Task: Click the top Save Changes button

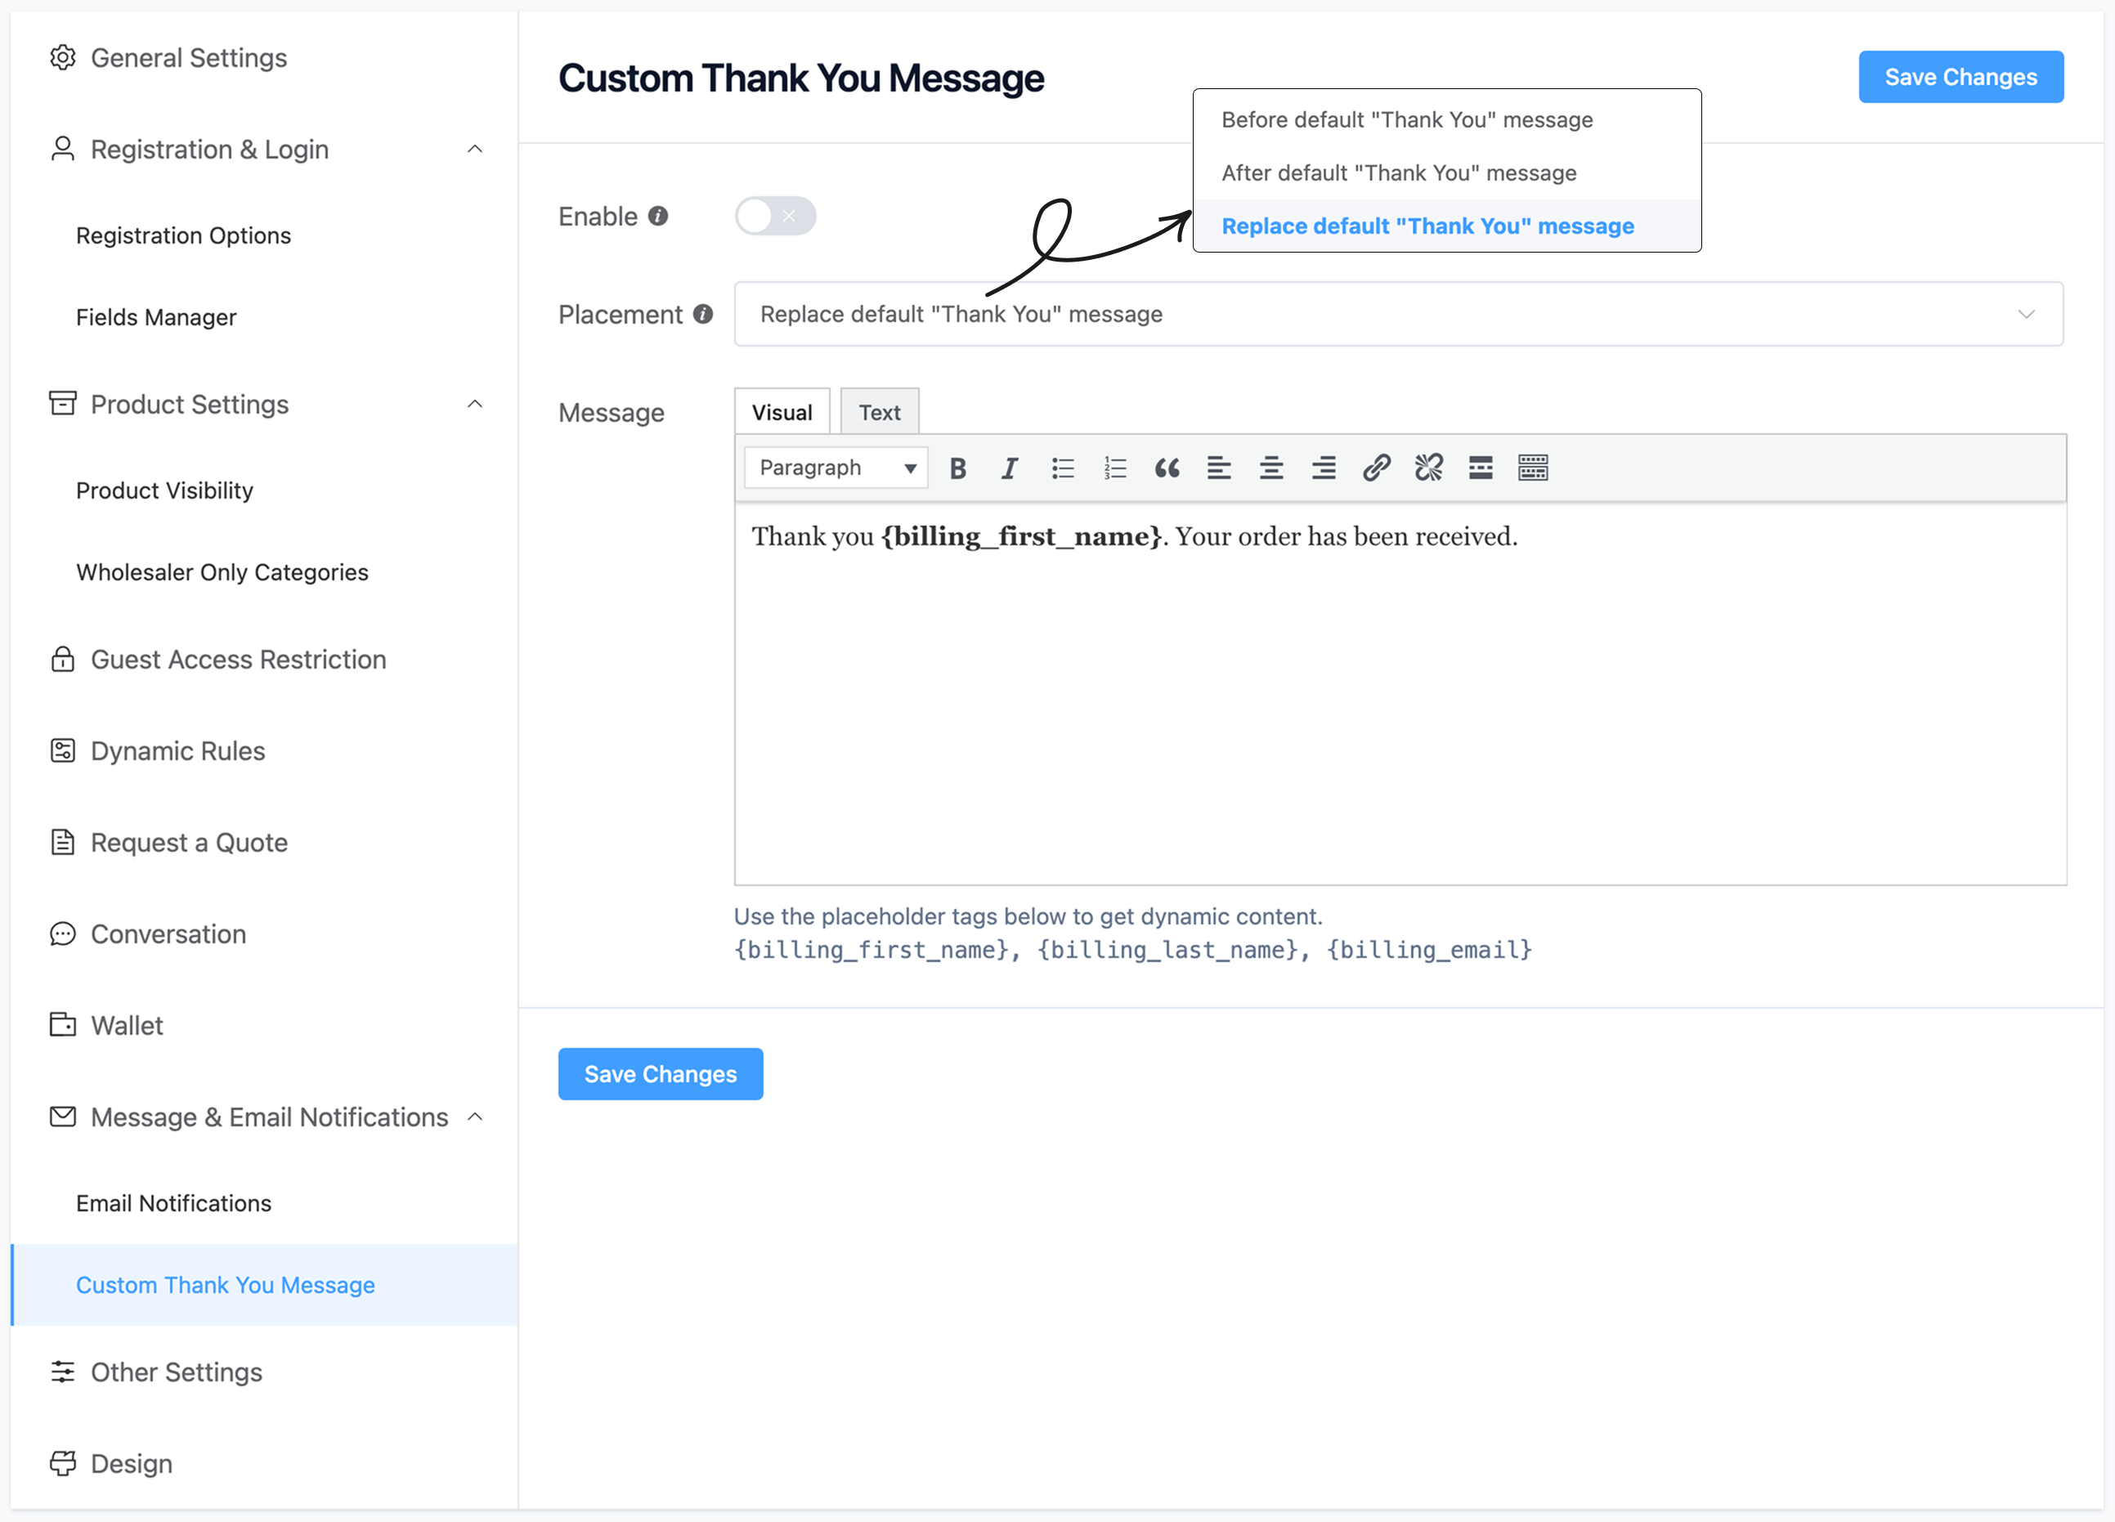Action: click(1960, 78)
